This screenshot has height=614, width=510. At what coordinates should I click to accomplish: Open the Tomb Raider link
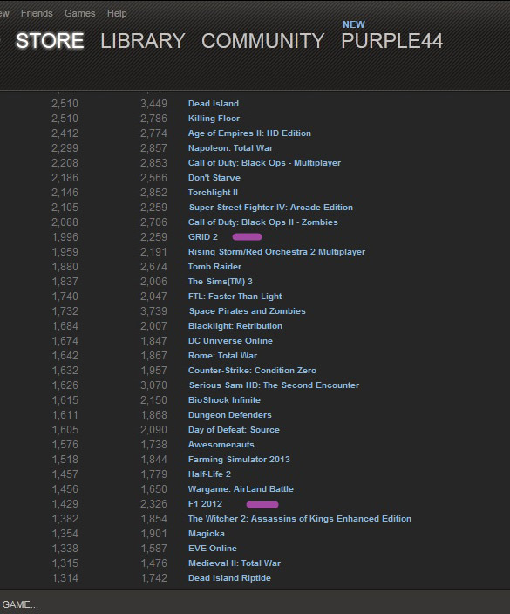(214, 267)
